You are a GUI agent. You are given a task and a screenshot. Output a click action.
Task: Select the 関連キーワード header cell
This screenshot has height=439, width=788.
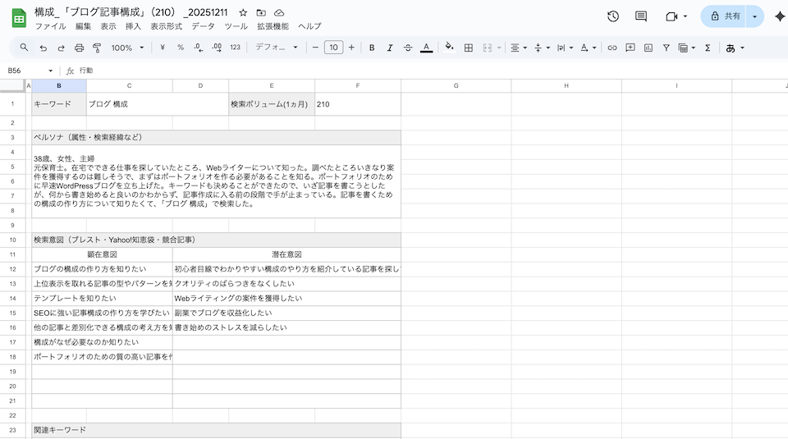click(x=216, y=430)
